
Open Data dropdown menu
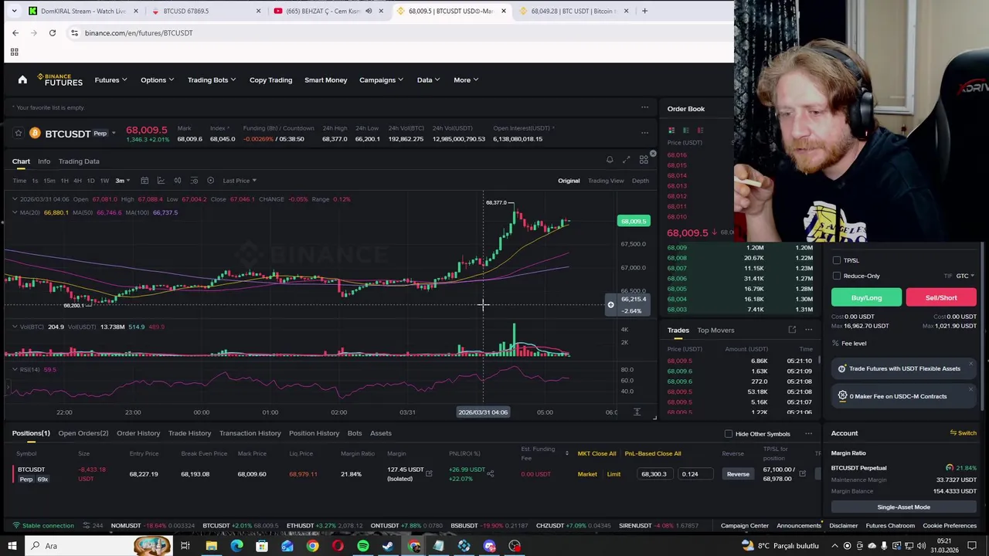428,80
